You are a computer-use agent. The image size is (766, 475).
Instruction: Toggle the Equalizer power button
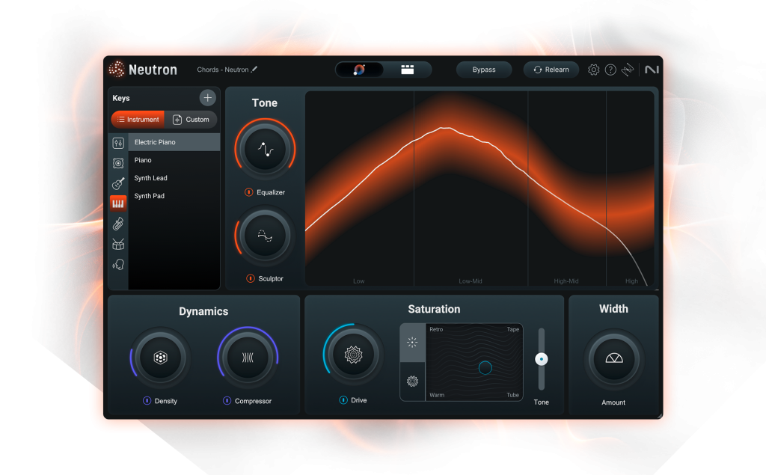[x=248, y=192]
